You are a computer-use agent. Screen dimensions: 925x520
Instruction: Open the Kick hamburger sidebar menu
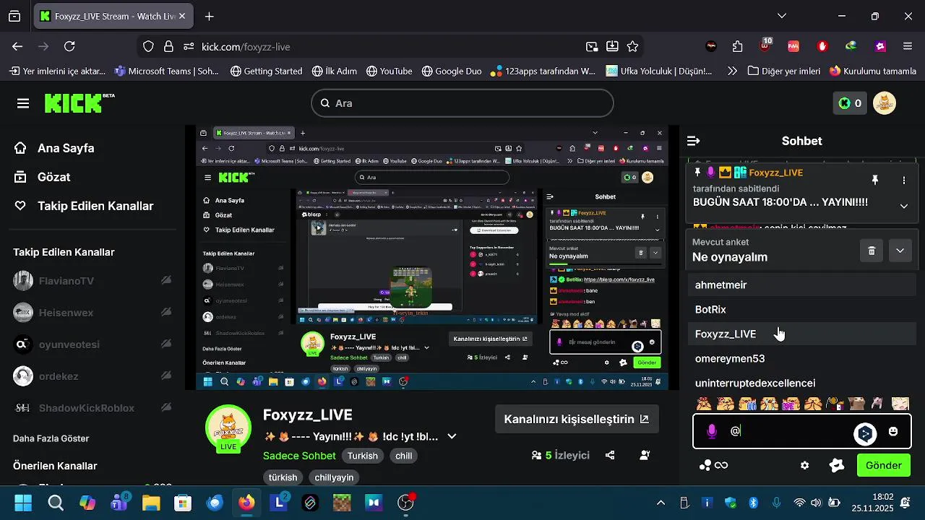[x=23, y=103]
